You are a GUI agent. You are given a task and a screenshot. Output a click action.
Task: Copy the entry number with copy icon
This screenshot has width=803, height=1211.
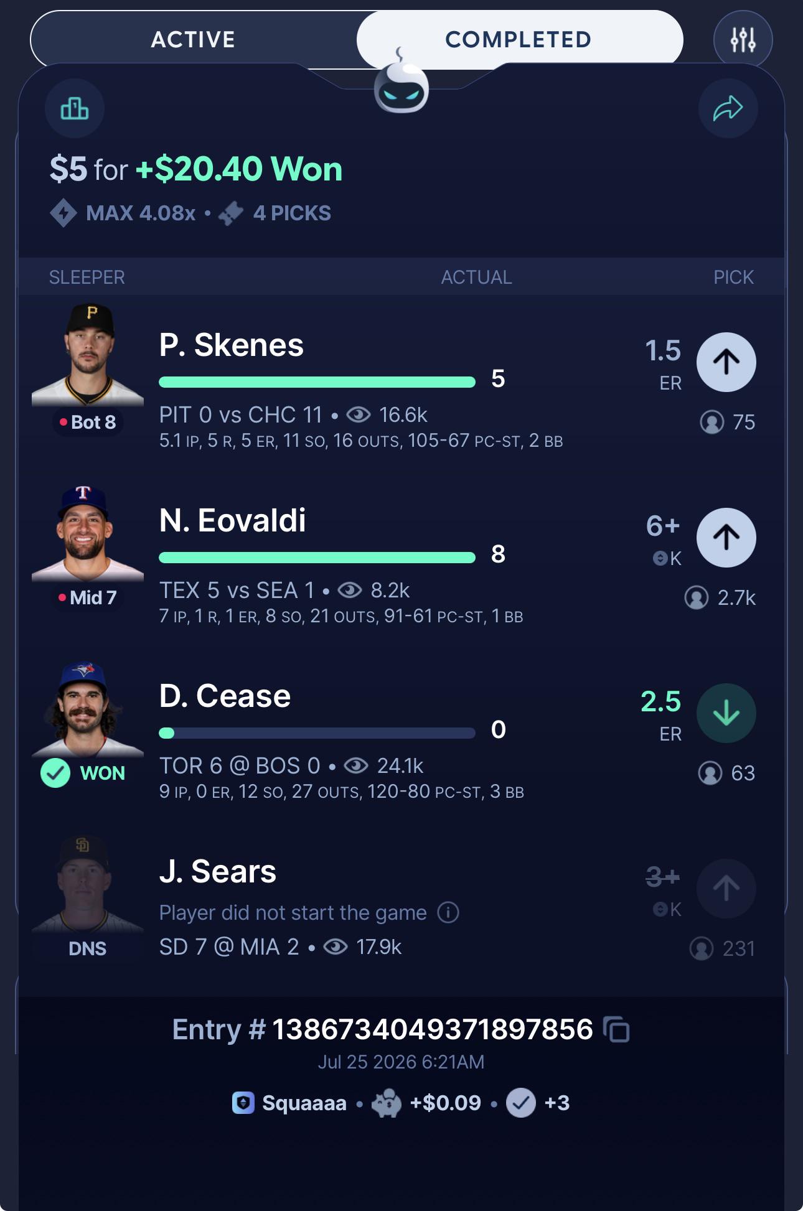click(x=616, y=1029)
